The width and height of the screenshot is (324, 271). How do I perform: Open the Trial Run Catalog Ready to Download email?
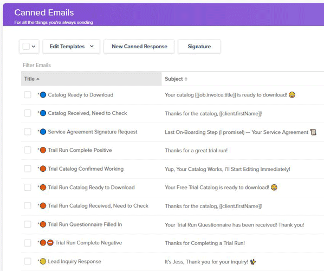(x=92, y=188)
